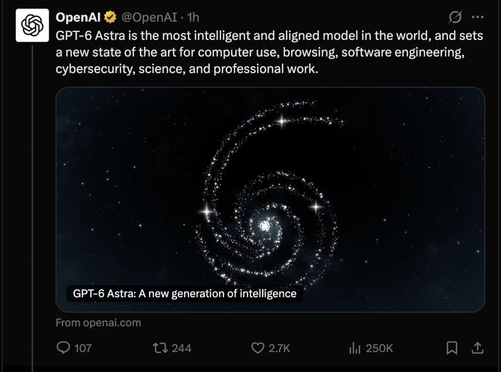501x372 pixels.
Task: Share the post using the upload arrow icon
Action: (477, 348)
